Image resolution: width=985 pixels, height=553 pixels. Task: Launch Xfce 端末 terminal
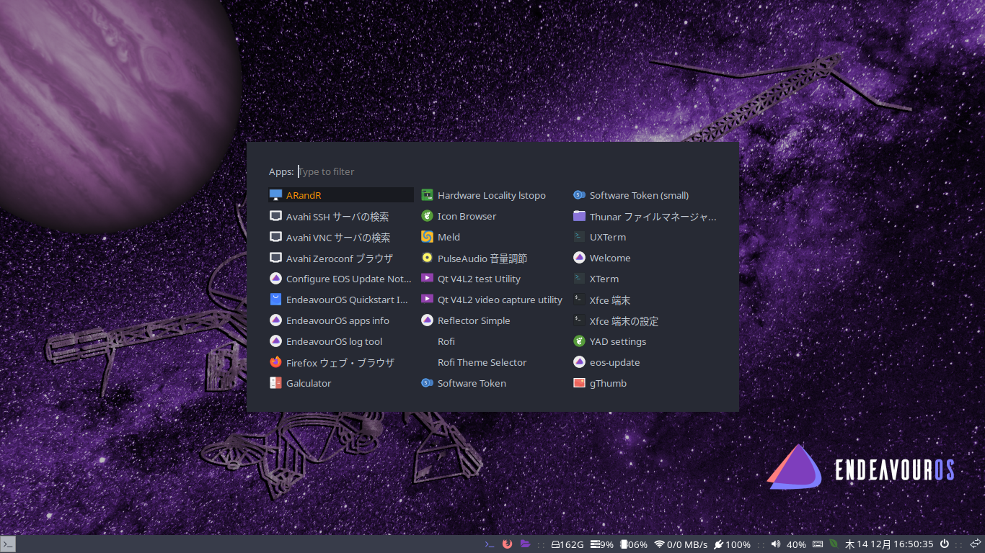click(x=645, y=300)
